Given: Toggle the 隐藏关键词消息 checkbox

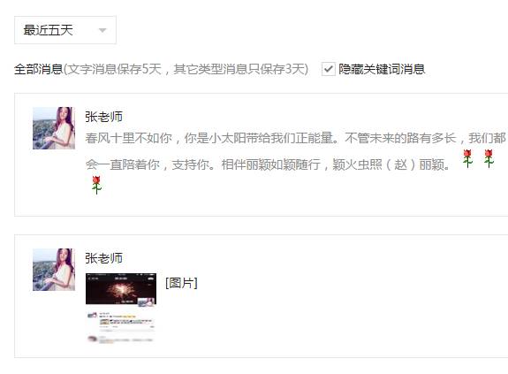Looking at the screenshot, I should point(328,69).
